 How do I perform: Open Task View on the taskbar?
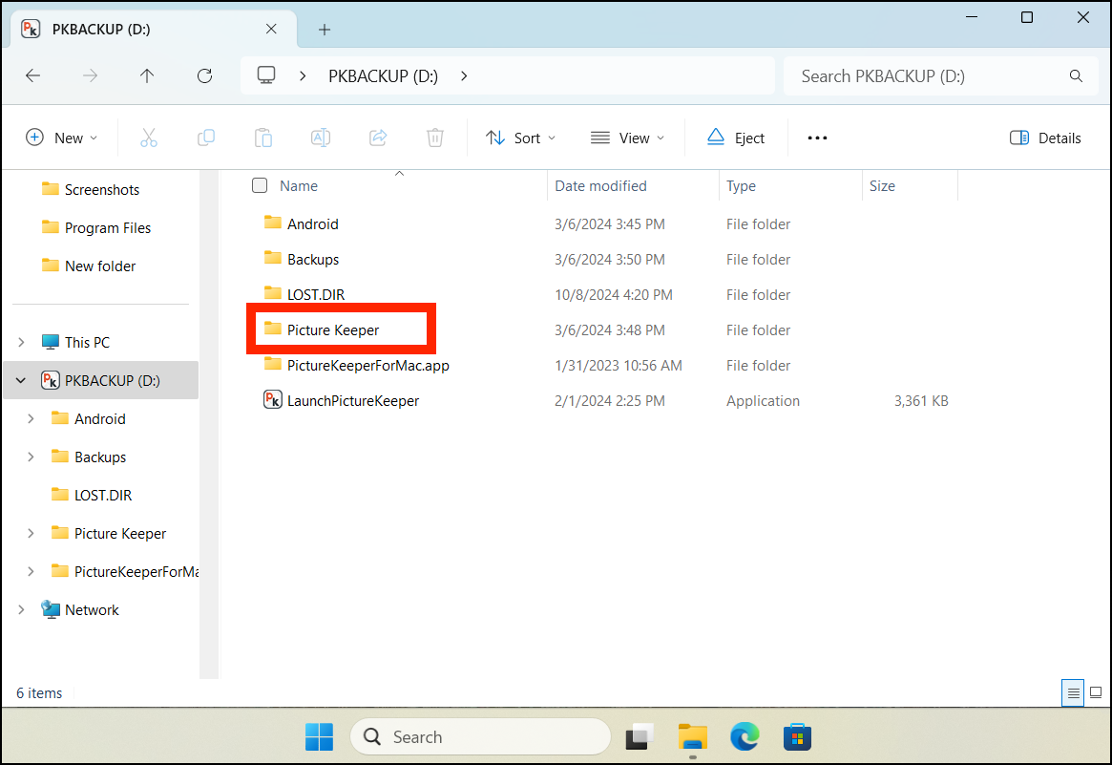point(639,736)
